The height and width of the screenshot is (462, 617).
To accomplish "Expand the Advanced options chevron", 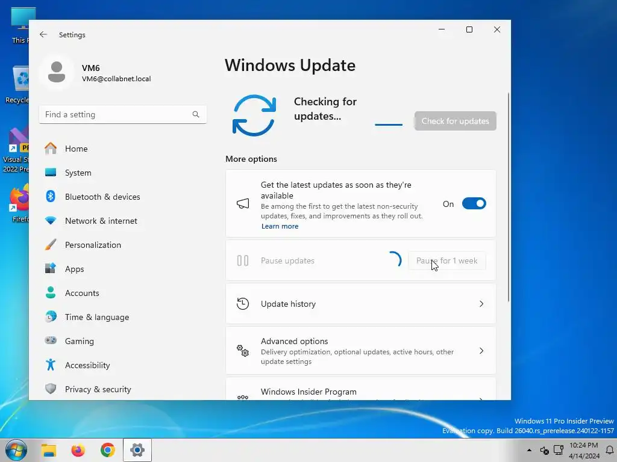I will (481, 351).
